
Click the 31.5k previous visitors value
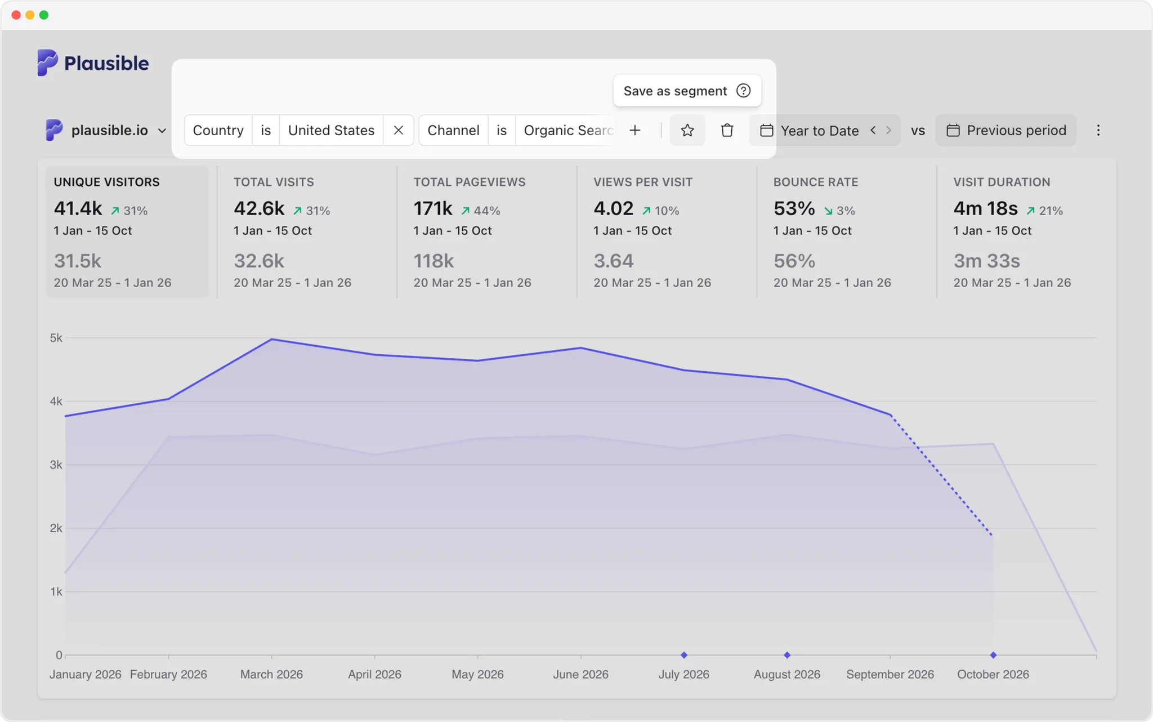tap(78, 261)
